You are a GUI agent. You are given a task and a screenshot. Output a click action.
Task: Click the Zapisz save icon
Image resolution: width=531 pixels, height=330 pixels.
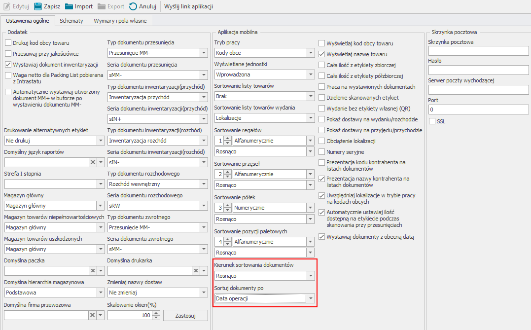[x=38, y=6]
